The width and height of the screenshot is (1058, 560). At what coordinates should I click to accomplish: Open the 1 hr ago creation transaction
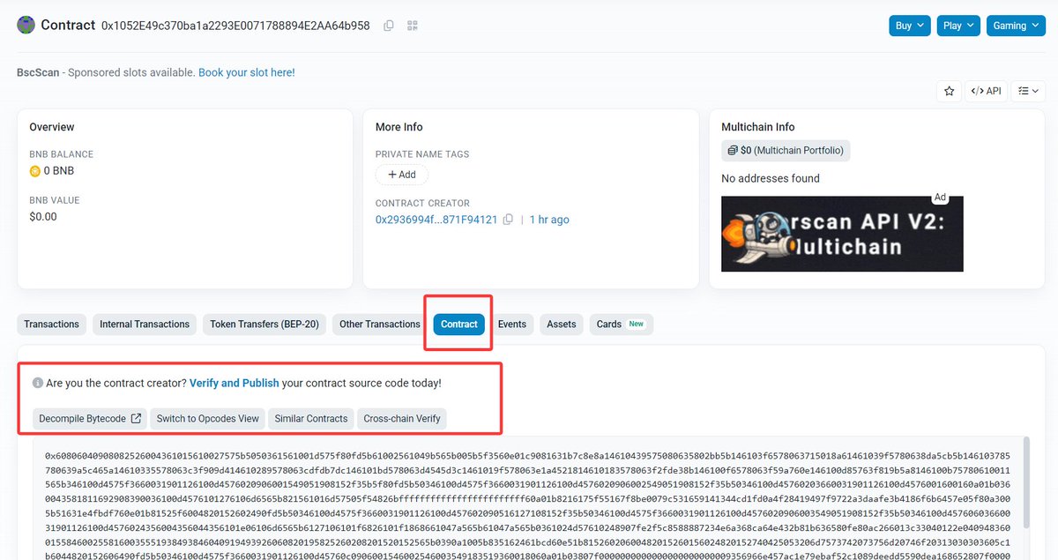(549, 220)
